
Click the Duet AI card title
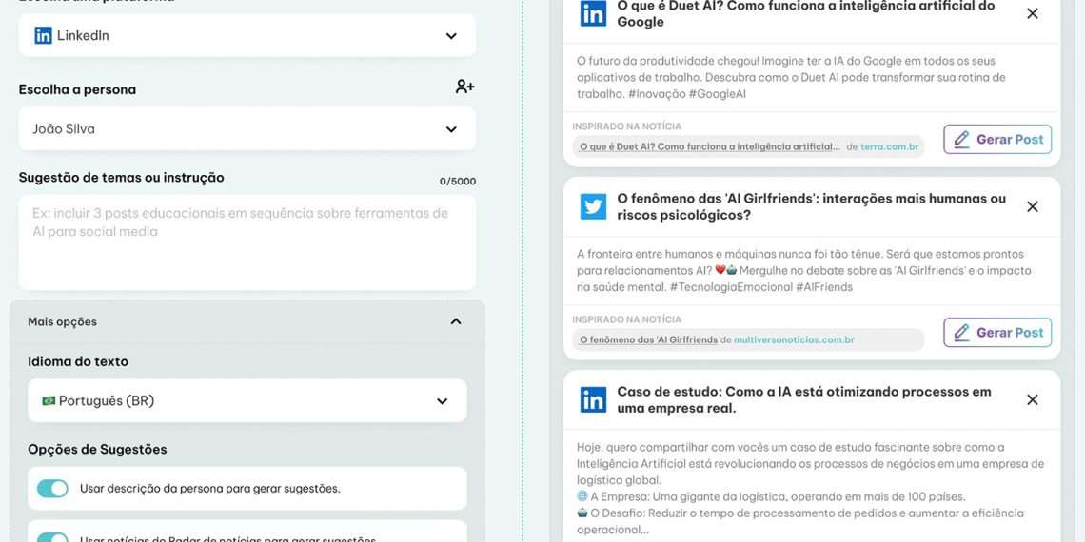pos(805,14)
